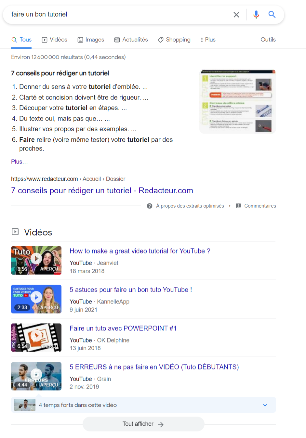
Task: Click the Commentaires feedback icon
Action: point(238,206)
